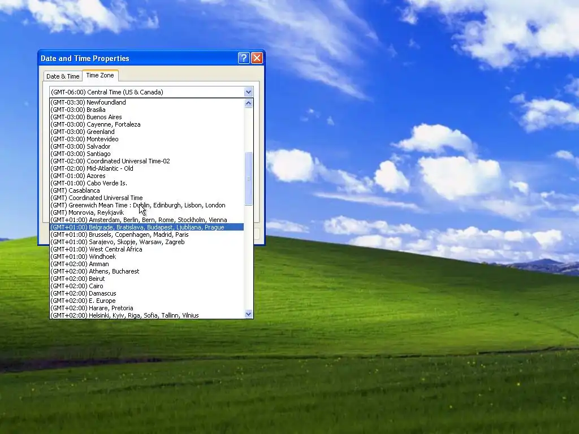Pick Sarajevo, Skopje, Warsaw, Zagreb
The image size is (579, 434).
pos(146,242)
